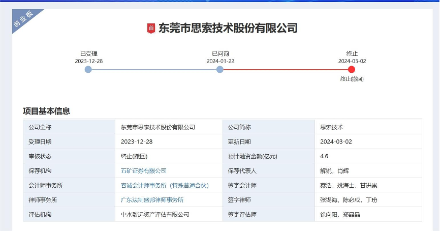Screen dimensions: 440x231
Task: Click the 已受理 timeline label
Action: (x=89, y=53)
